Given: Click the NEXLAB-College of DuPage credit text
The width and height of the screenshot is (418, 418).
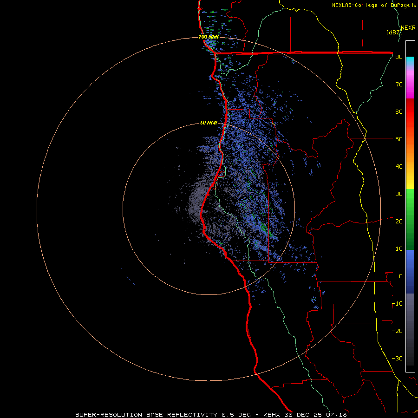Looking at the screenshot, I should tap(373, 5).
